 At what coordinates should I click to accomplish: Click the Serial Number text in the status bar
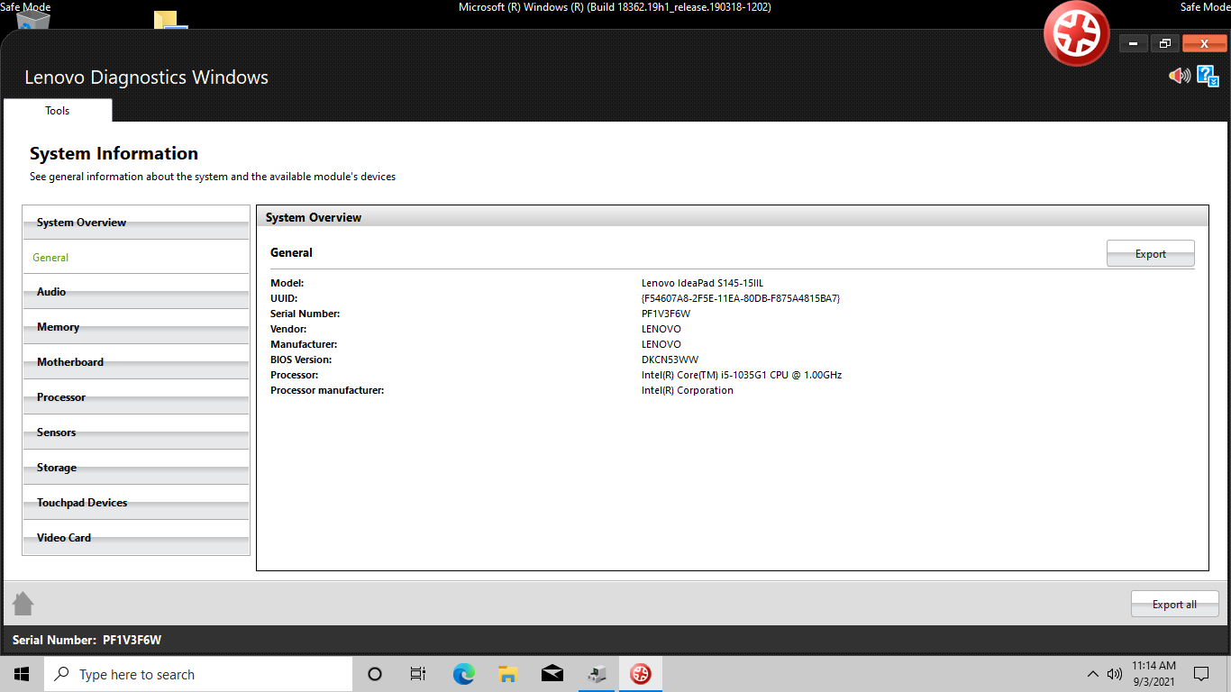pos(87,640)
